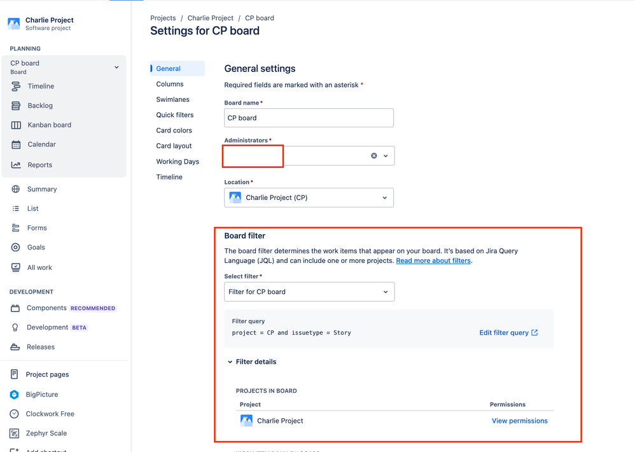Screen dimensions: 635x452
Task: Click the Charlie Project avatar icon in sidebar header
Action: click(14, 24)
